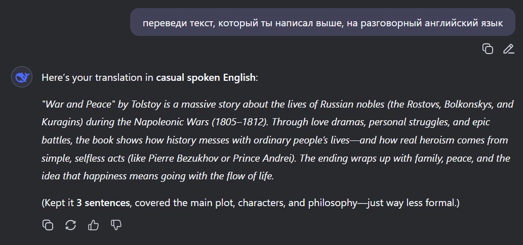Edit the user message with pencil icon
The width and height of the screenshot is (523, 245).
click(508, 49)
